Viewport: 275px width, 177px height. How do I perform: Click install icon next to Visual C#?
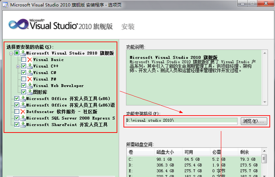tap(30, 72)
